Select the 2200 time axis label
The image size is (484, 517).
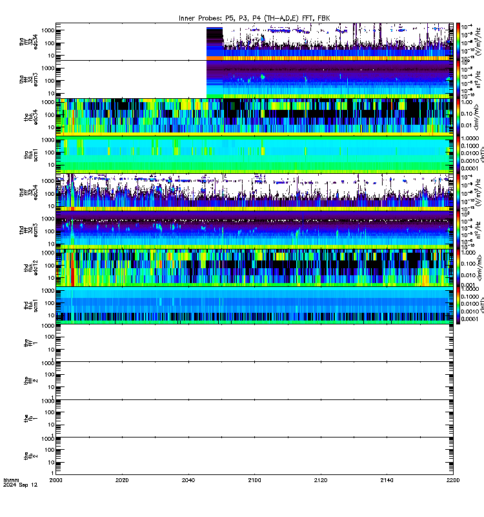point(453,480)
